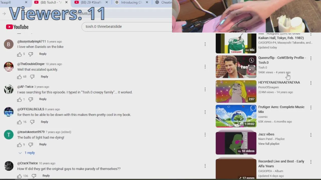Viewport: 321px width, 180px height.
Task: Click '7 years ago (edited)' timestamp
Action: (x=58, y=132)
